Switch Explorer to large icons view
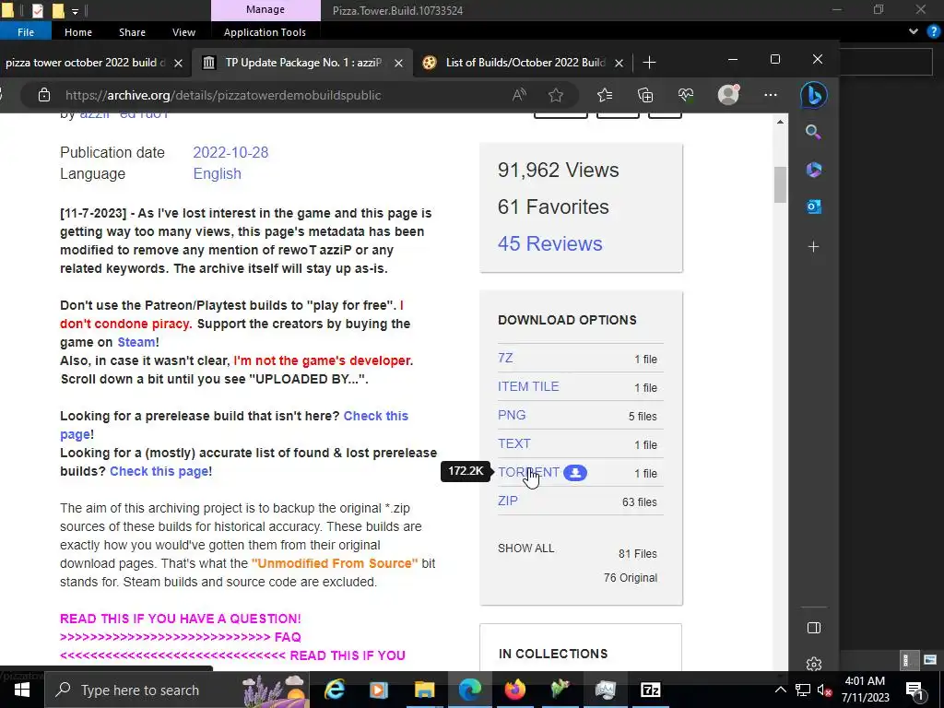The height and width of the screenshot is (708, 944). pyautogui.click(x=930, y=660)
